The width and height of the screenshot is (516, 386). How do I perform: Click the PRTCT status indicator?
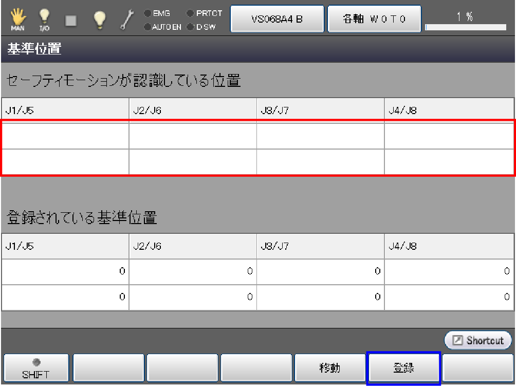190,13
